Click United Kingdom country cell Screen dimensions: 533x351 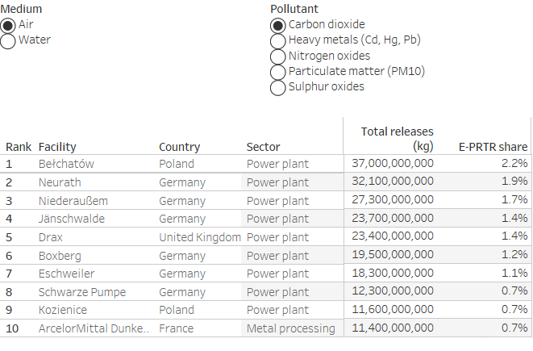[200, 237]
